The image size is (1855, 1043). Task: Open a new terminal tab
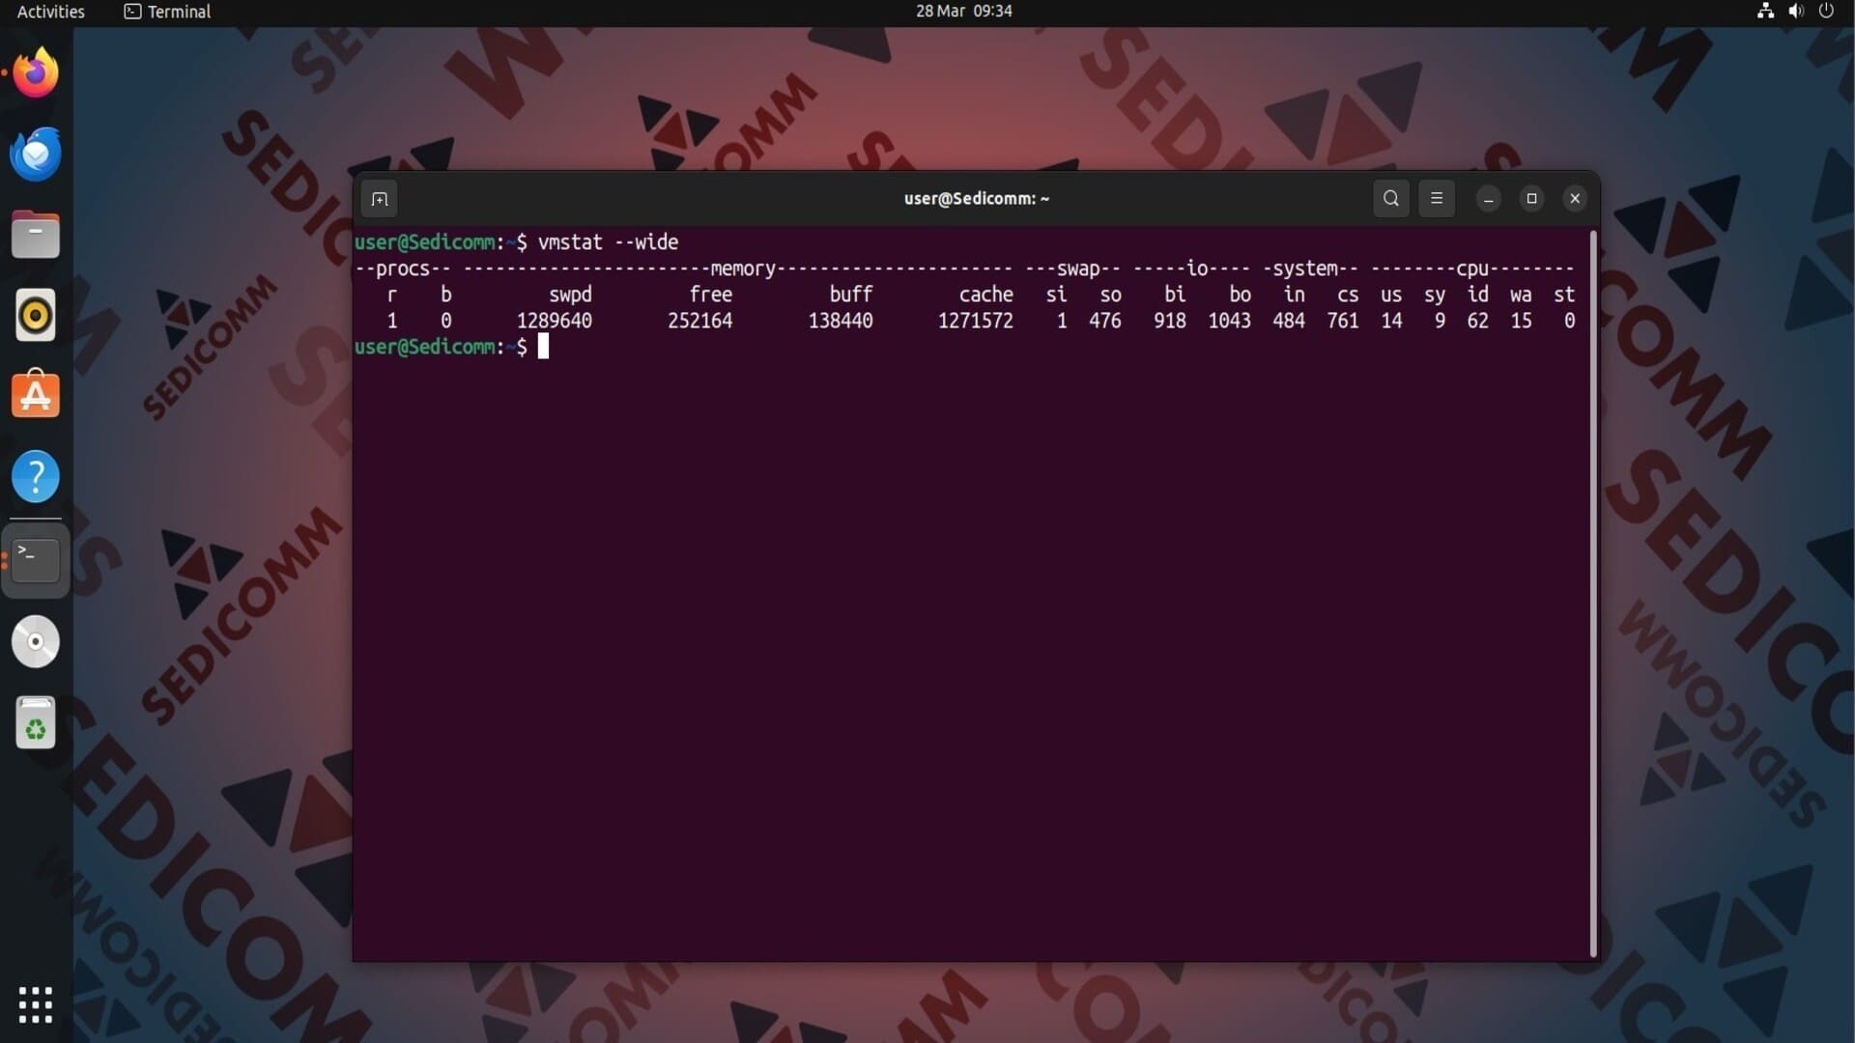pyautogui.click(x=380, y=199)
